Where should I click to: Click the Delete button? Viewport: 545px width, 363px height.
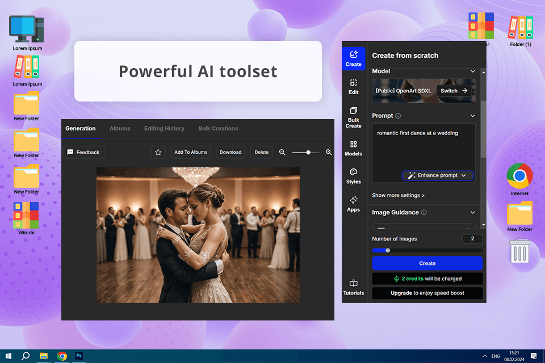(x=261, y=152)
